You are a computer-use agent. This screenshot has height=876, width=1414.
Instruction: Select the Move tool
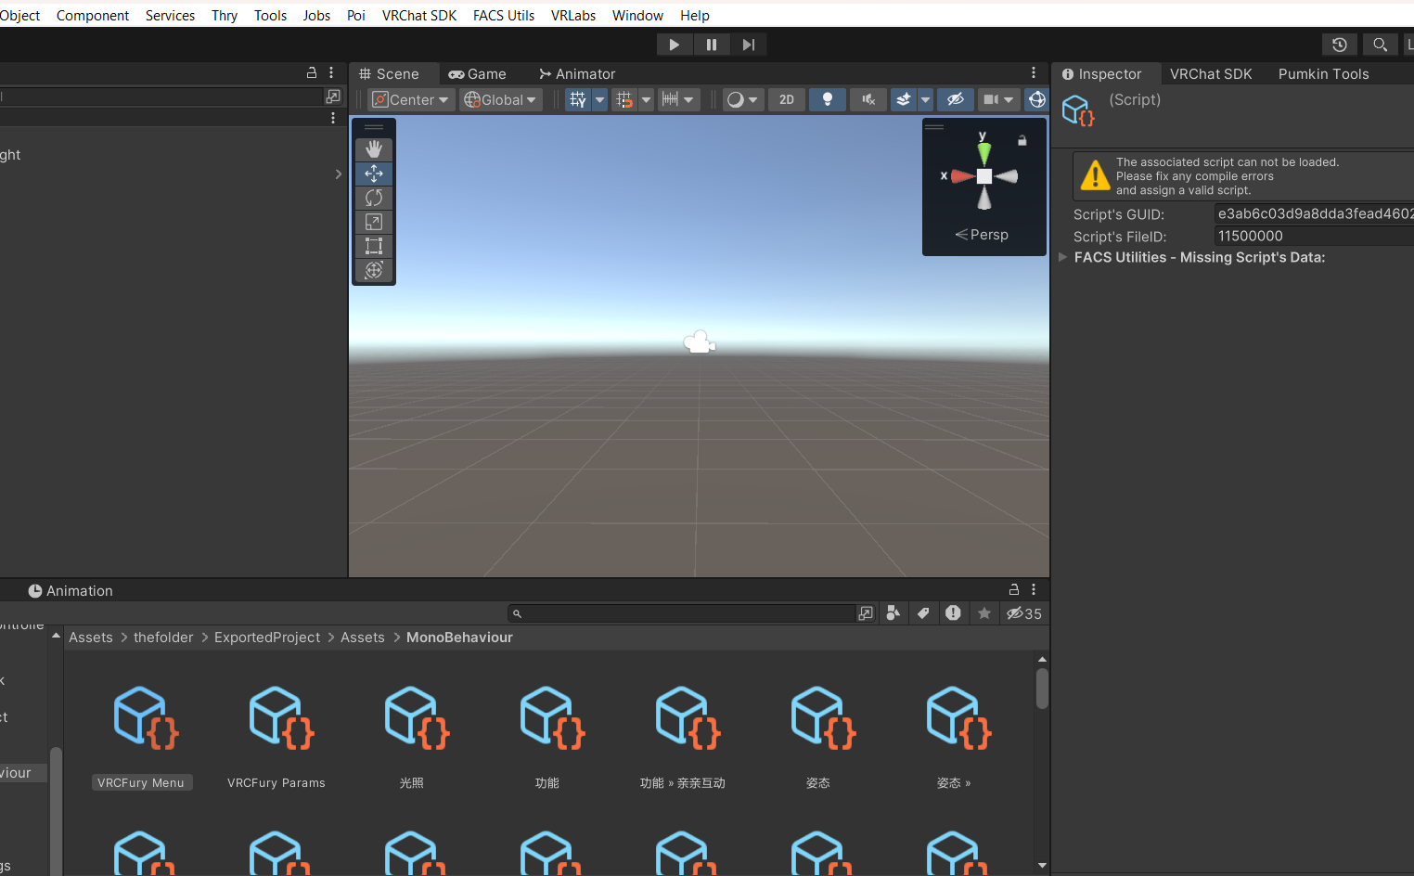point(374,174)
